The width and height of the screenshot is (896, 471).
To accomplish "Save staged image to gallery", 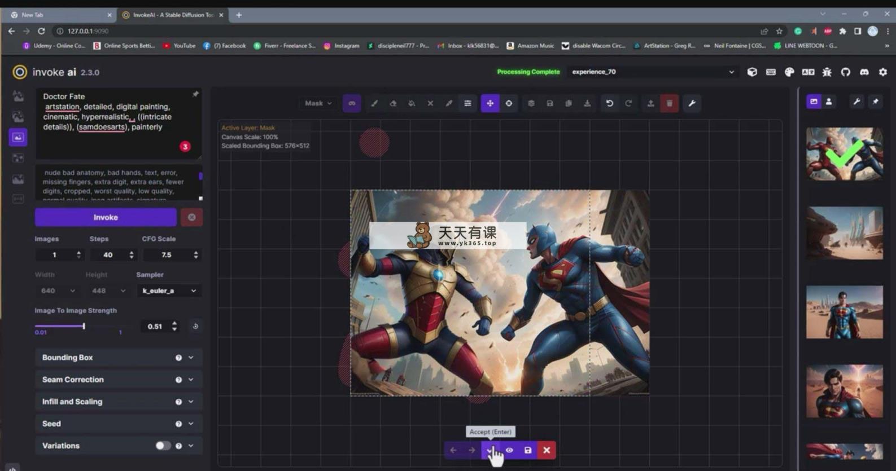I will (x=528, y=450).
